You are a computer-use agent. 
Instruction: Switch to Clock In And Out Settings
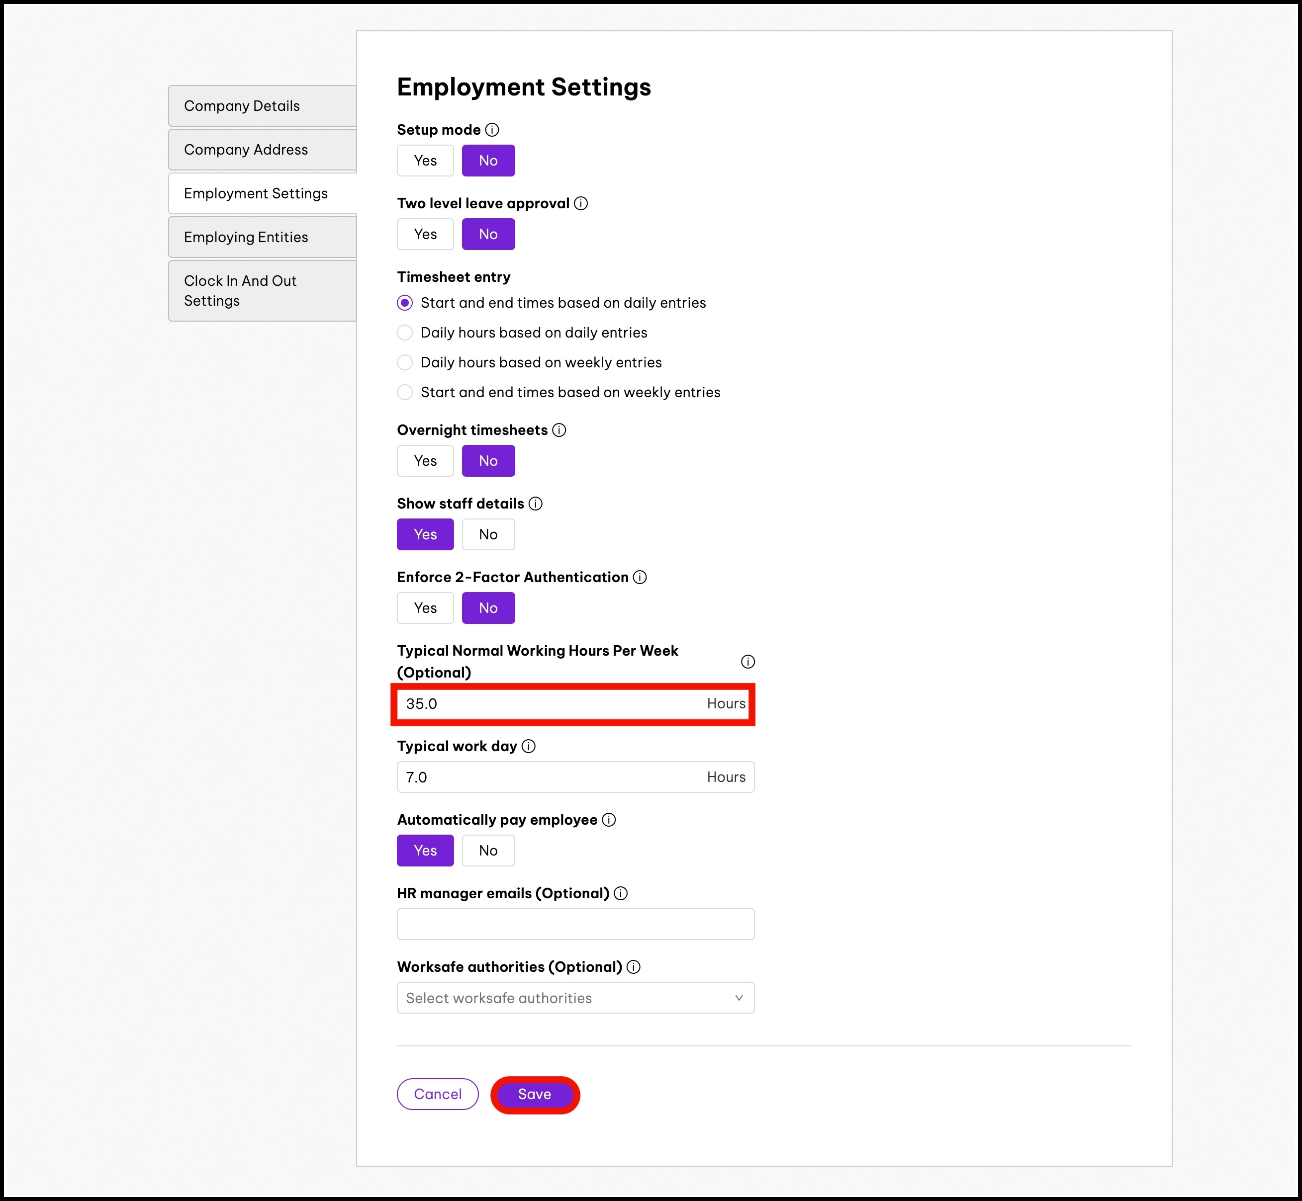click(x=263, y=290)
